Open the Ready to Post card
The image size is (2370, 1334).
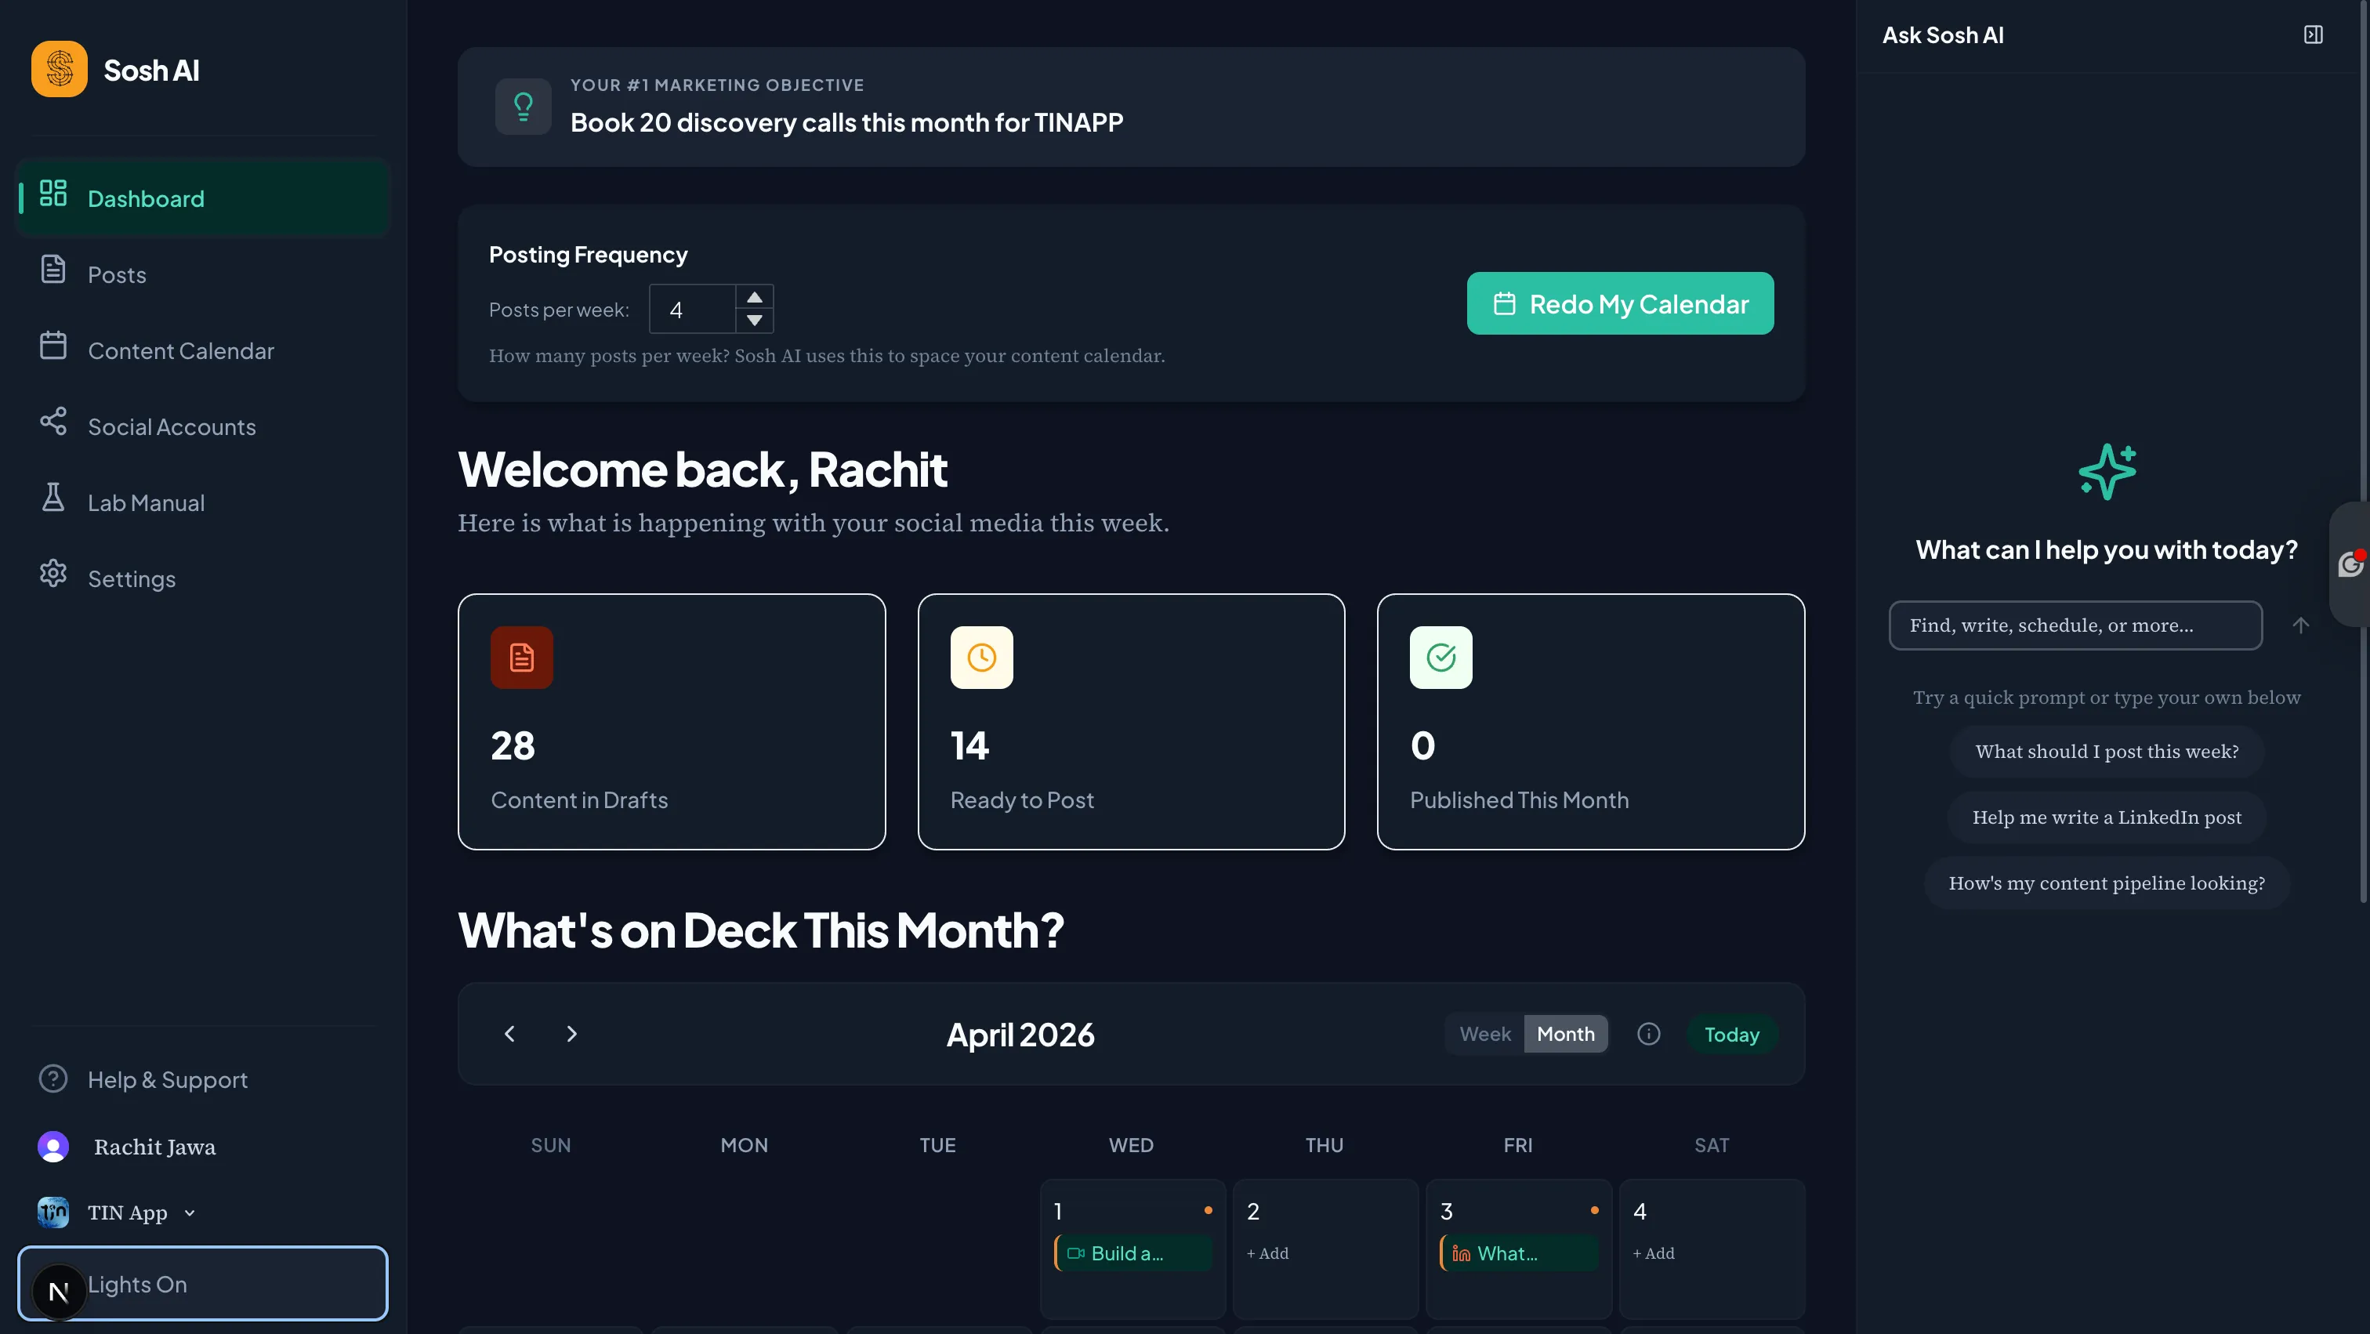[1132, 722]
